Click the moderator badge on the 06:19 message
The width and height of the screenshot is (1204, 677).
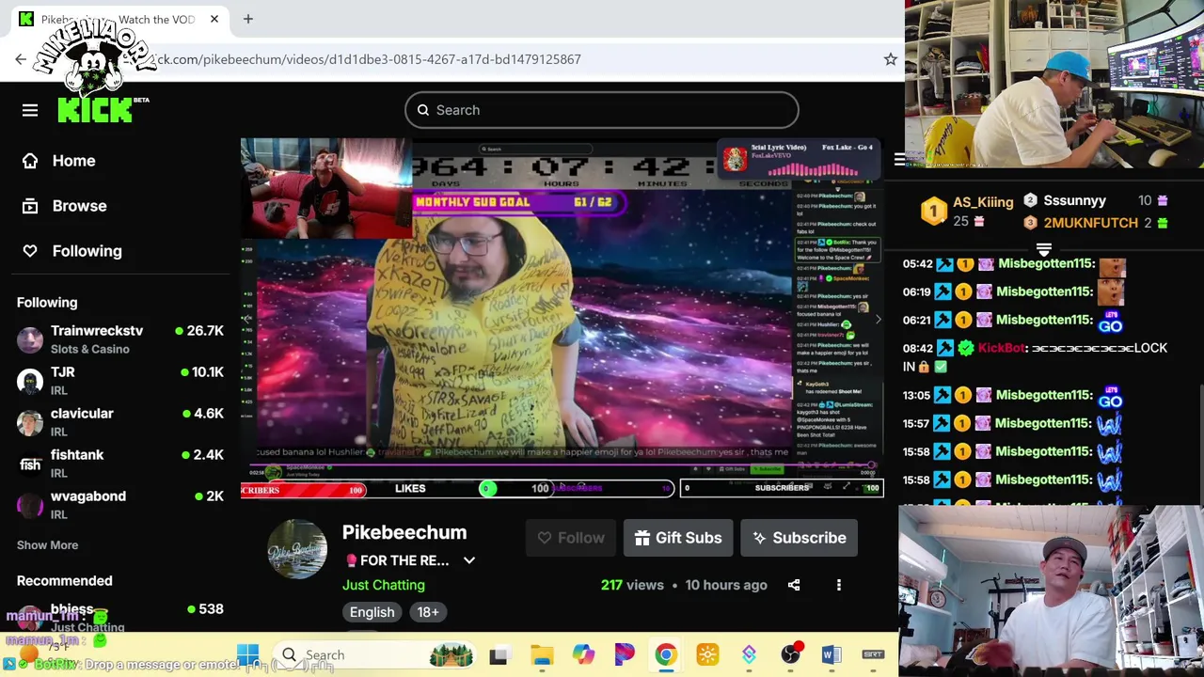[x=944, y=292]
